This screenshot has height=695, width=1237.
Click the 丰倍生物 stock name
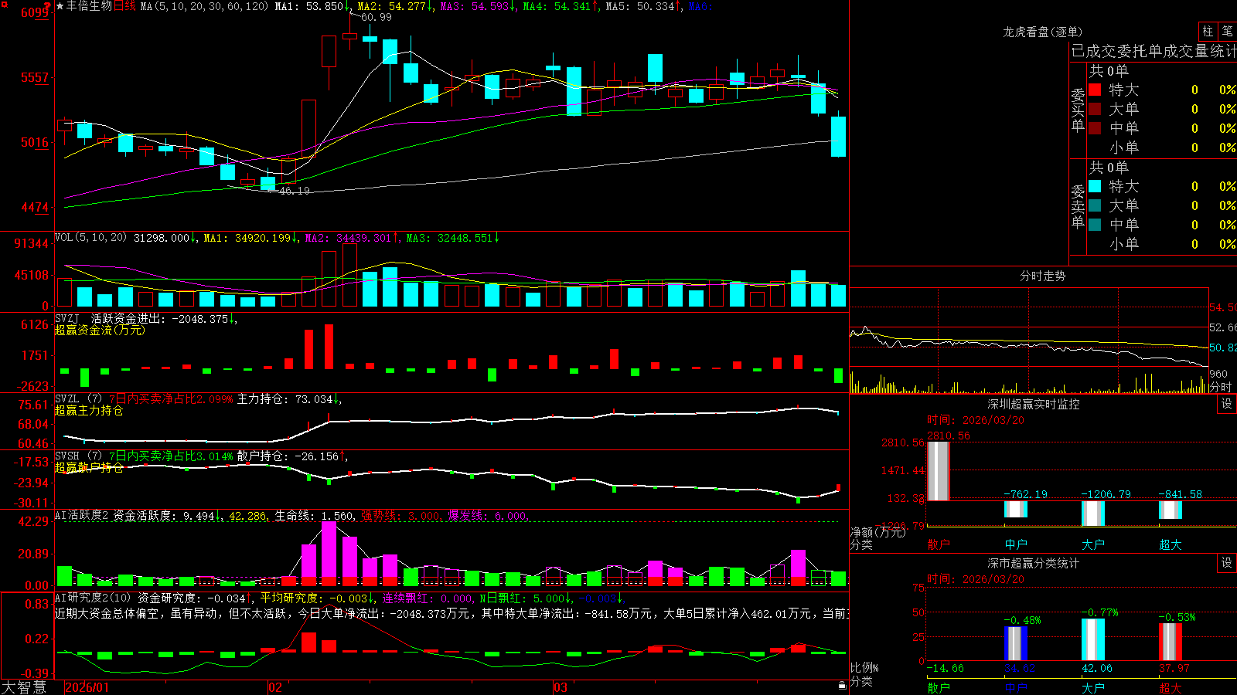click(89, 6)
